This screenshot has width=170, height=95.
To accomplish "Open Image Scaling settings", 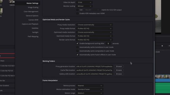I will point(33,7).
